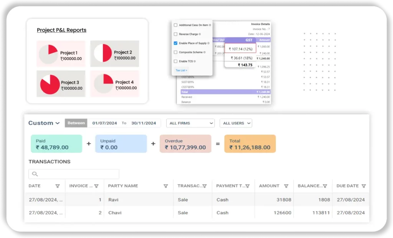Enable Additional Cess On Item checkbox

[176, 25]
